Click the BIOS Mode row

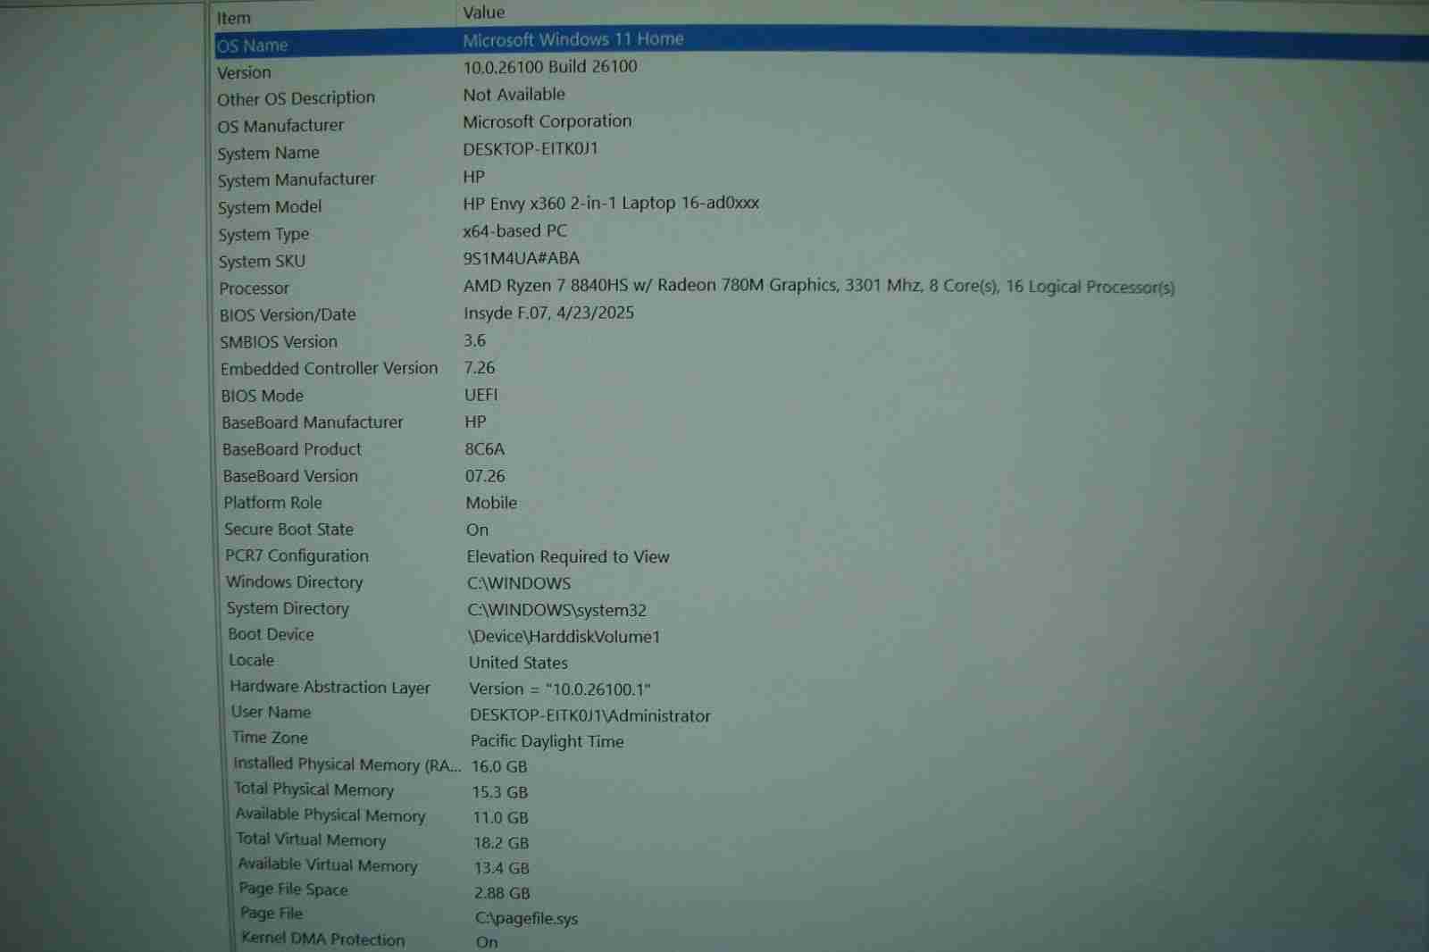[x=263, y=396]
